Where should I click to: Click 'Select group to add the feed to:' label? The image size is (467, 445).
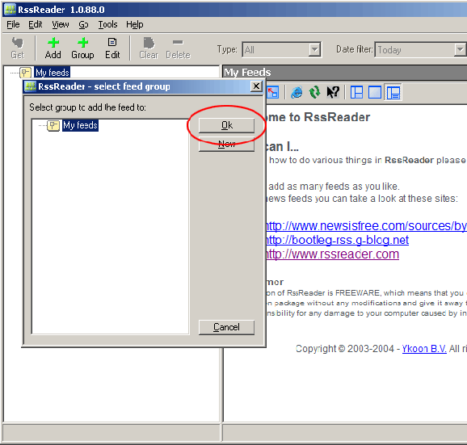click(87, 107)
